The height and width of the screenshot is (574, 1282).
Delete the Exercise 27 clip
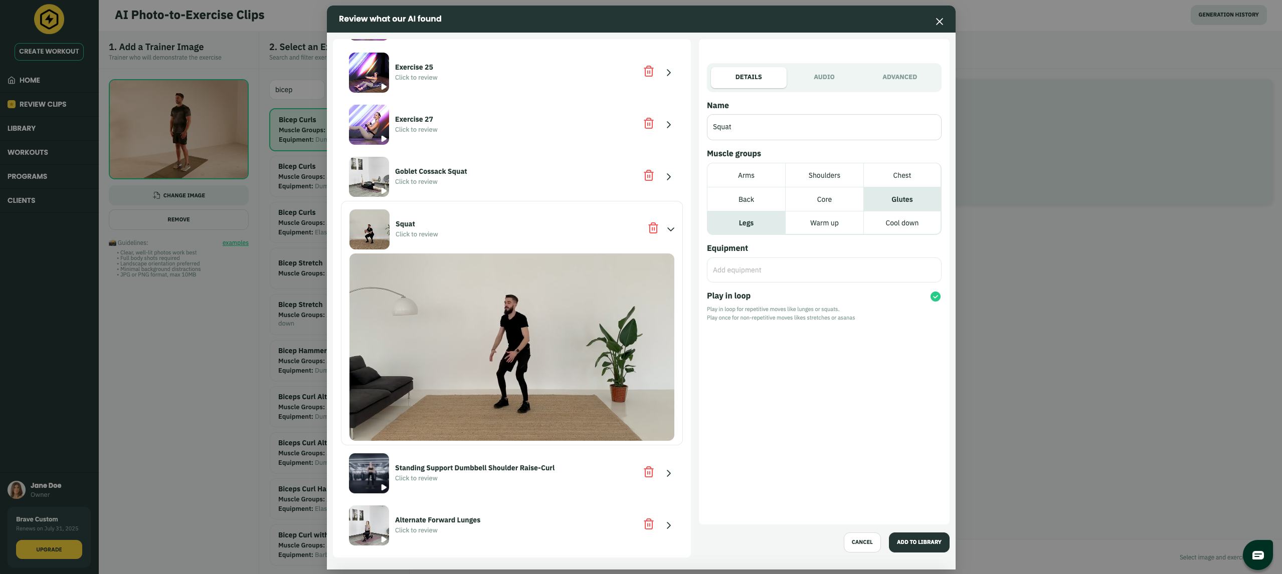[x=648, y=124]
